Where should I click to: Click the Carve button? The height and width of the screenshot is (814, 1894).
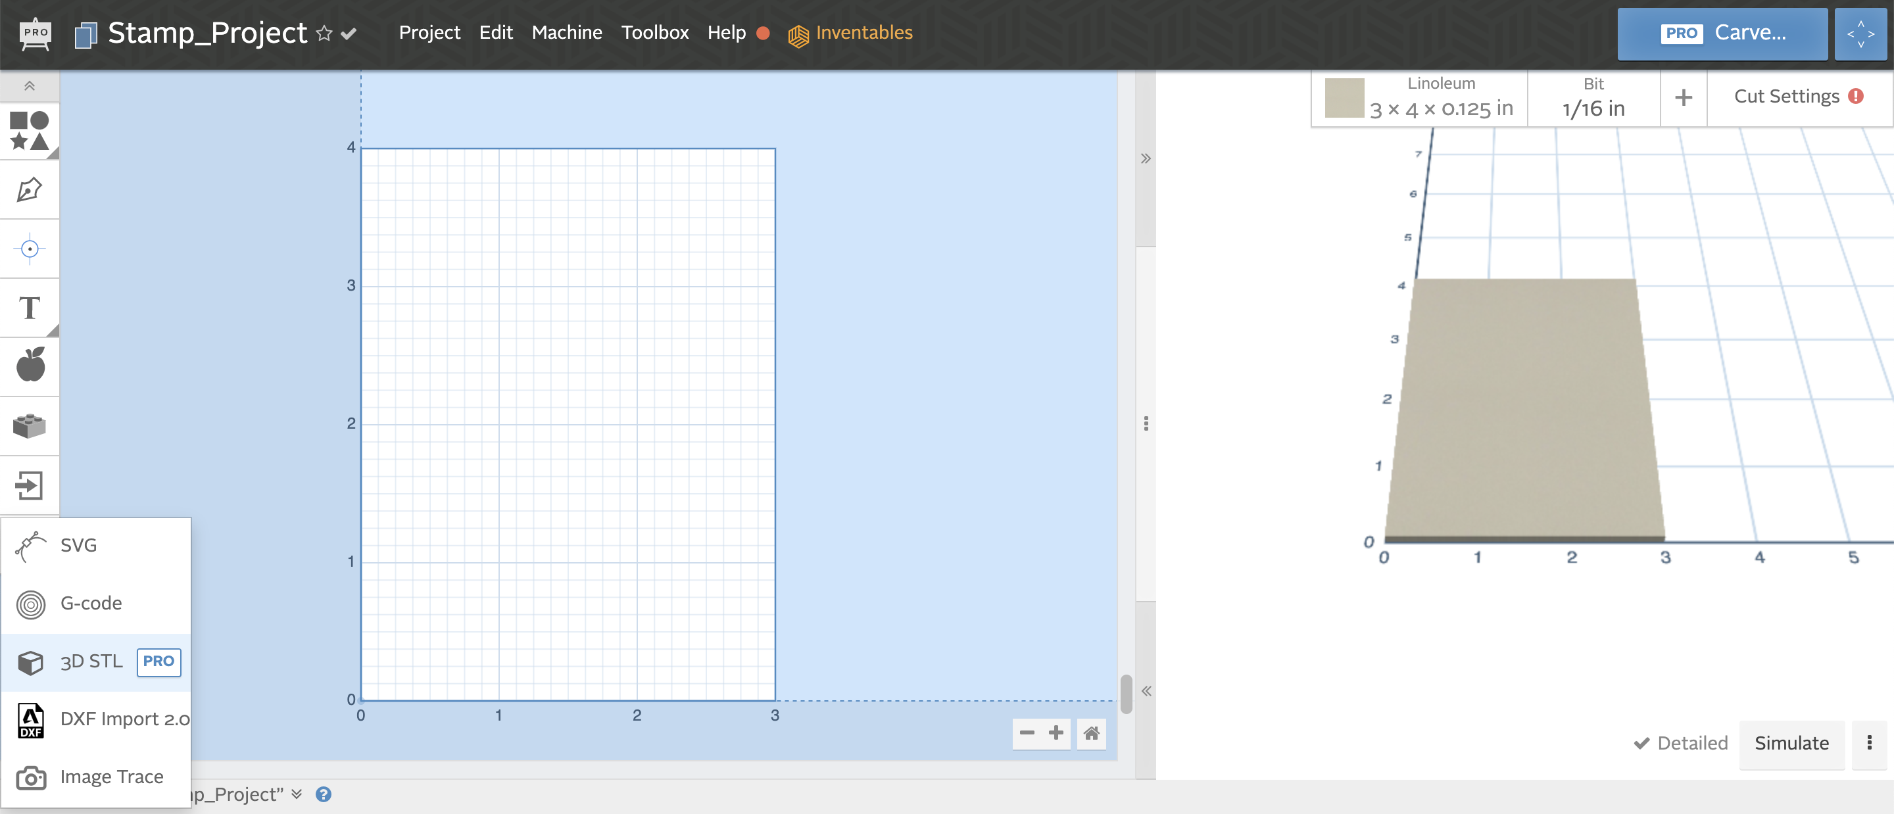[1722, 32]
